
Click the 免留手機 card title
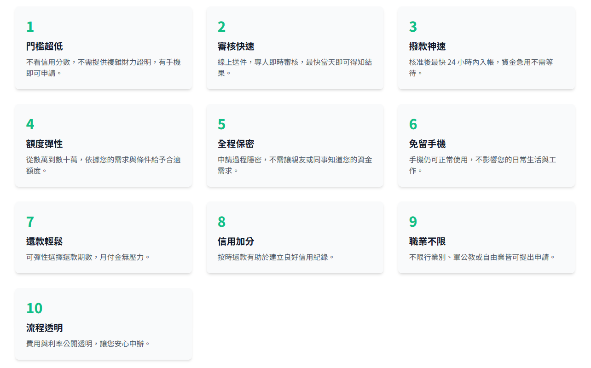pyautogui.click(x=427, y=144)
